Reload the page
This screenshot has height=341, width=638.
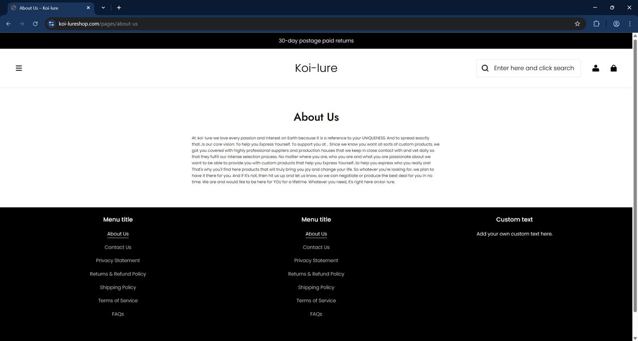pyautogui.click(x=35, y=24)
